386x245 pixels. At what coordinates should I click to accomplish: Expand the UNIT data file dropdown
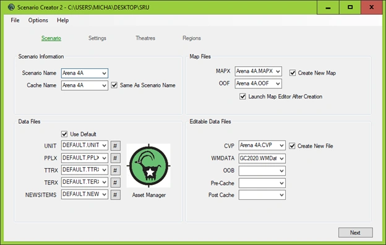(x=104, y=145)
